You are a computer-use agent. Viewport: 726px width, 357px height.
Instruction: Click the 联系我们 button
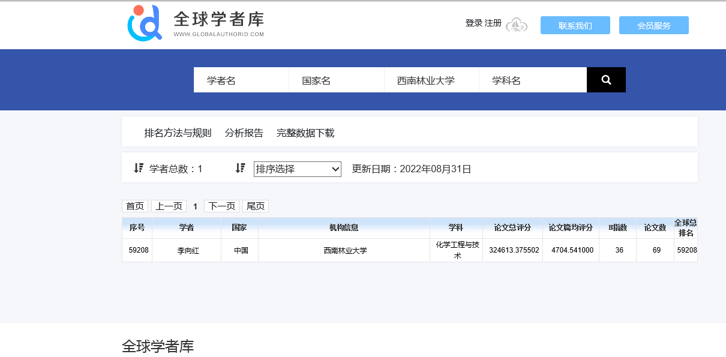(x=575, y=25)
